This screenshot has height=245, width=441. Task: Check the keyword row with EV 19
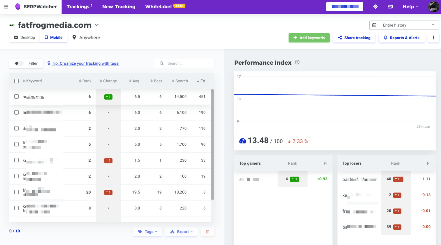[x=17, y=176]
